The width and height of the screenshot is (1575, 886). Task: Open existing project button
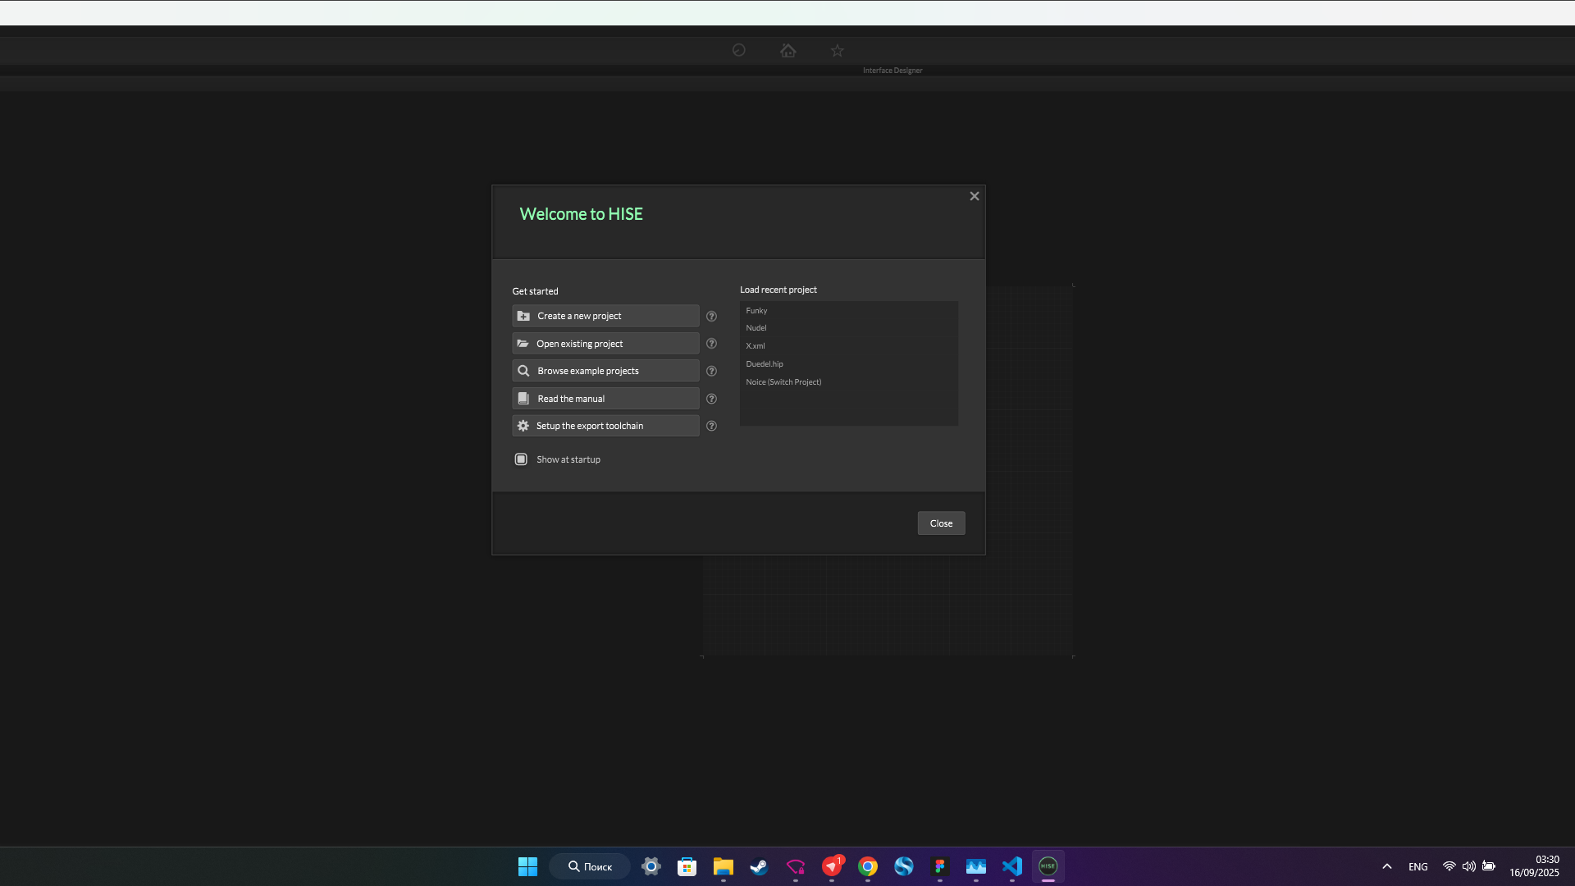point(605,344)
